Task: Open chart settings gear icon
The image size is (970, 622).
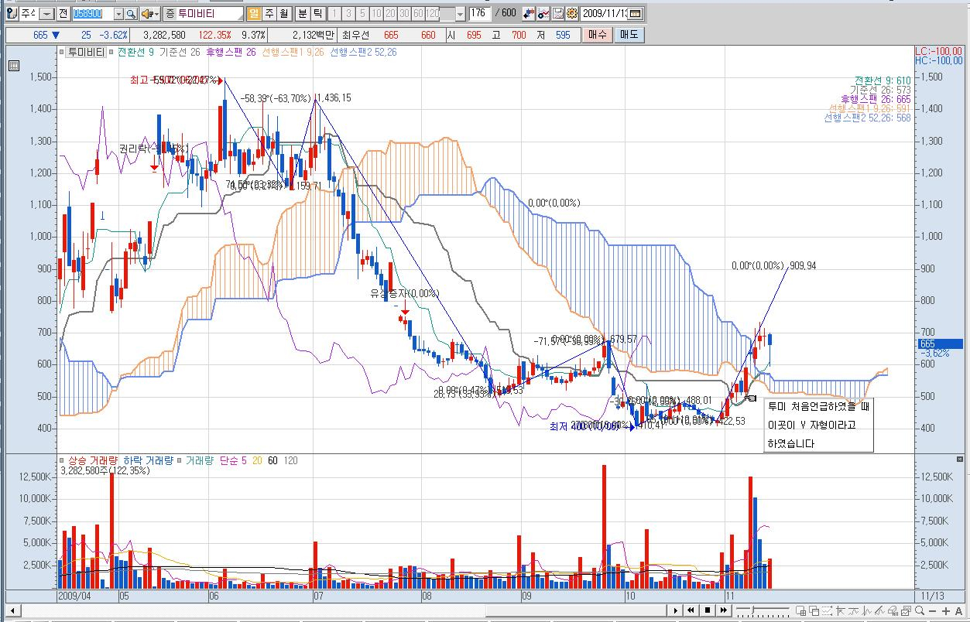Action: pos(571,14)
